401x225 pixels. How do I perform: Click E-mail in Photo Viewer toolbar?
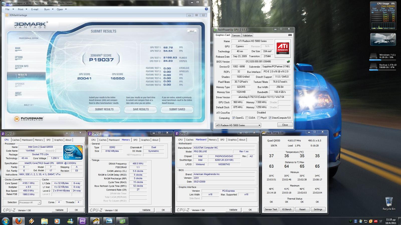tap(35, 9)
